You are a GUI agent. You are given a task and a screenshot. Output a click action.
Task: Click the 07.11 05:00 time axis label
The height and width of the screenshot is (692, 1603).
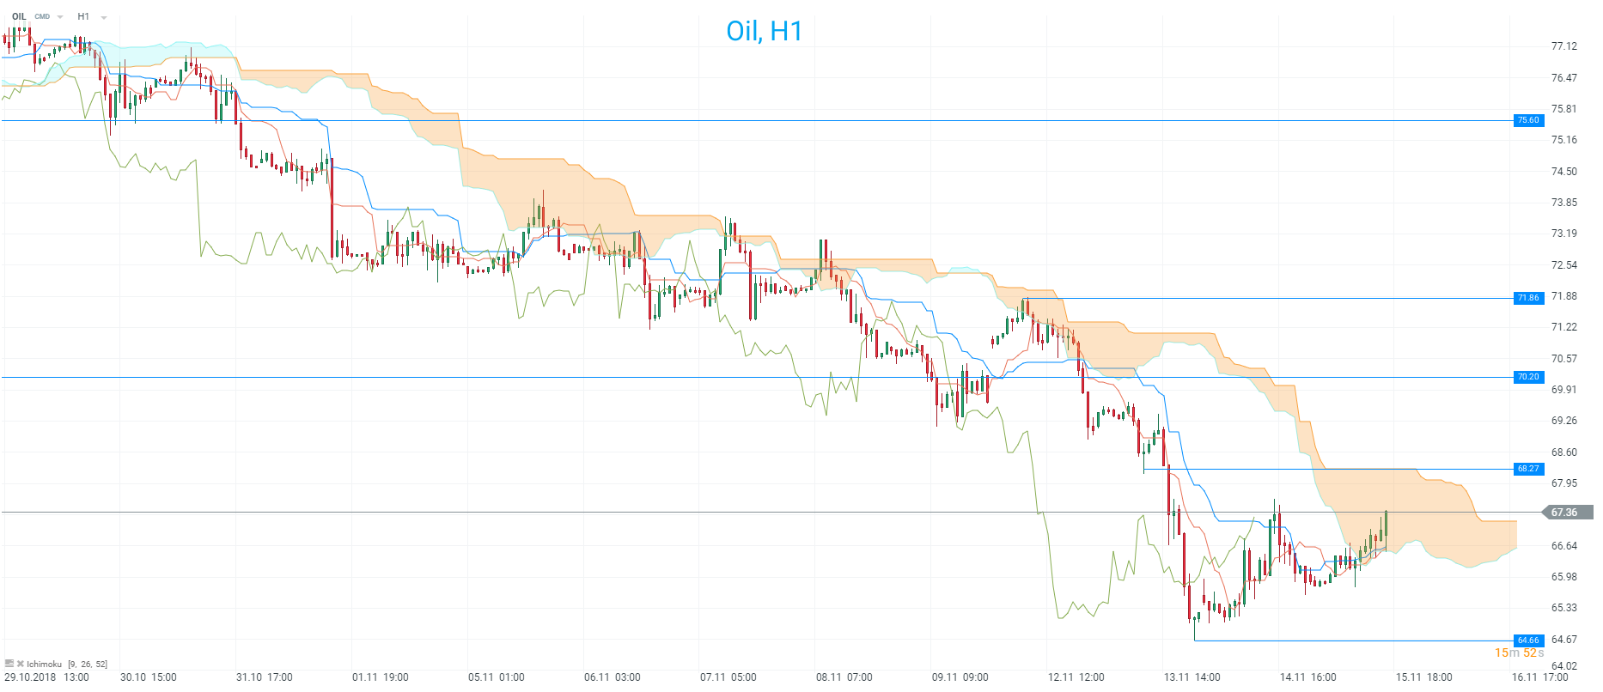[728, 677]
